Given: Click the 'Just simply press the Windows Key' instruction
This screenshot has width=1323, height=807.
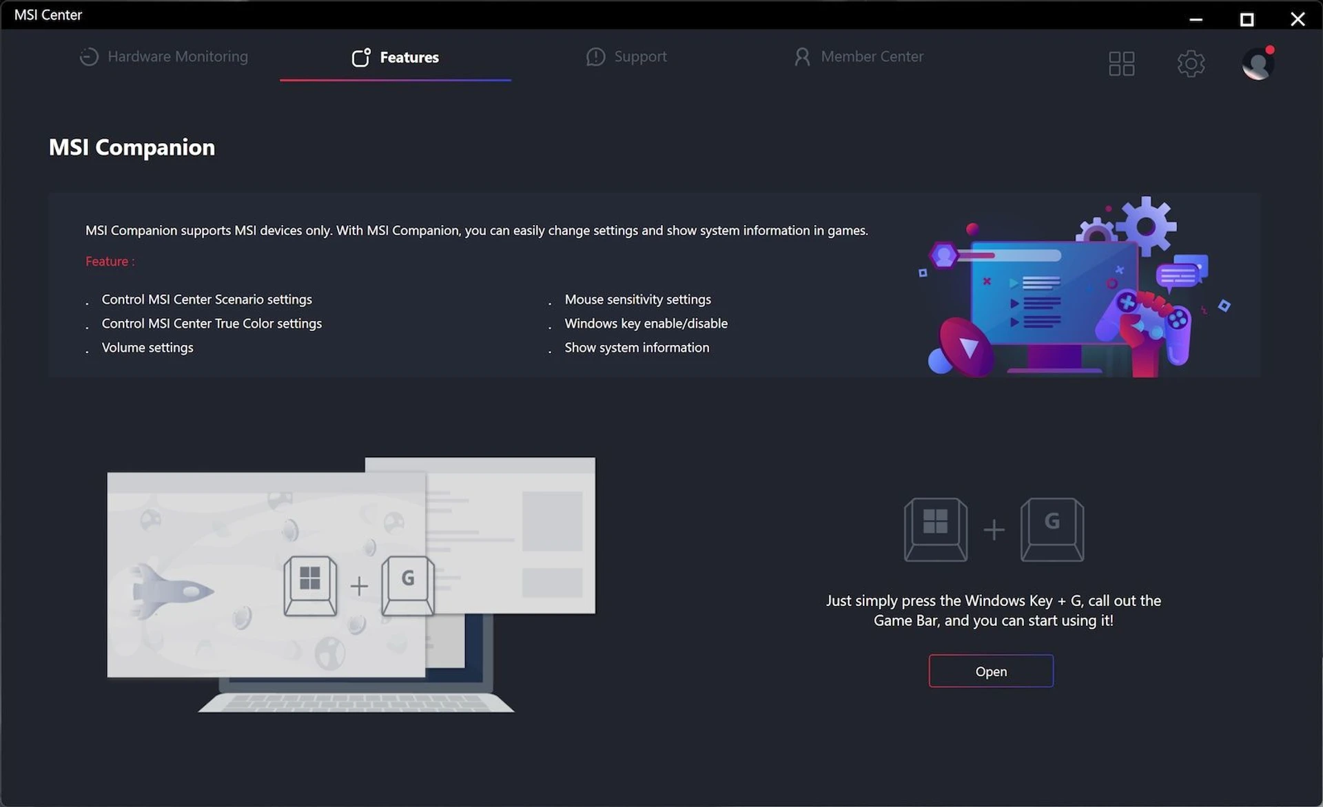Looking at the screenshot, I should (993, 610).
